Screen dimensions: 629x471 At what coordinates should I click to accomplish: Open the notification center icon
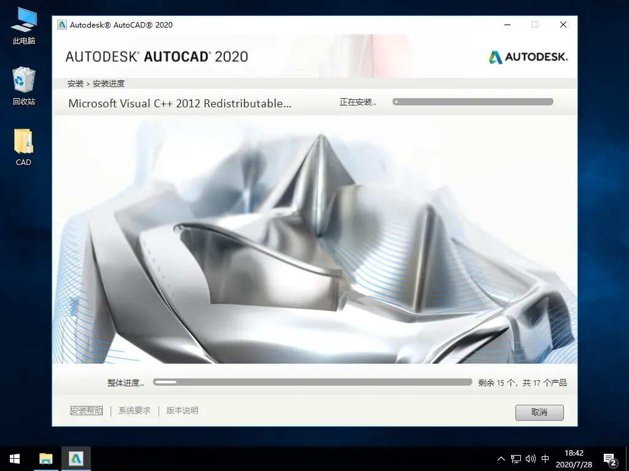point(610,460)
